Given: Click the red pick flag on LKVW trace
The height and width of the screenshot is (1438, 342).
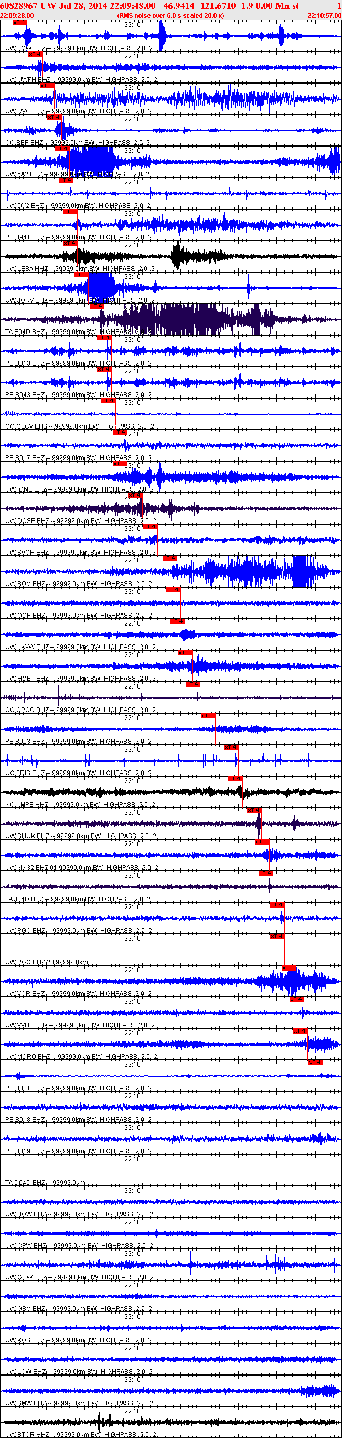Looking at the screenshot, I should [x=177, y=621].
